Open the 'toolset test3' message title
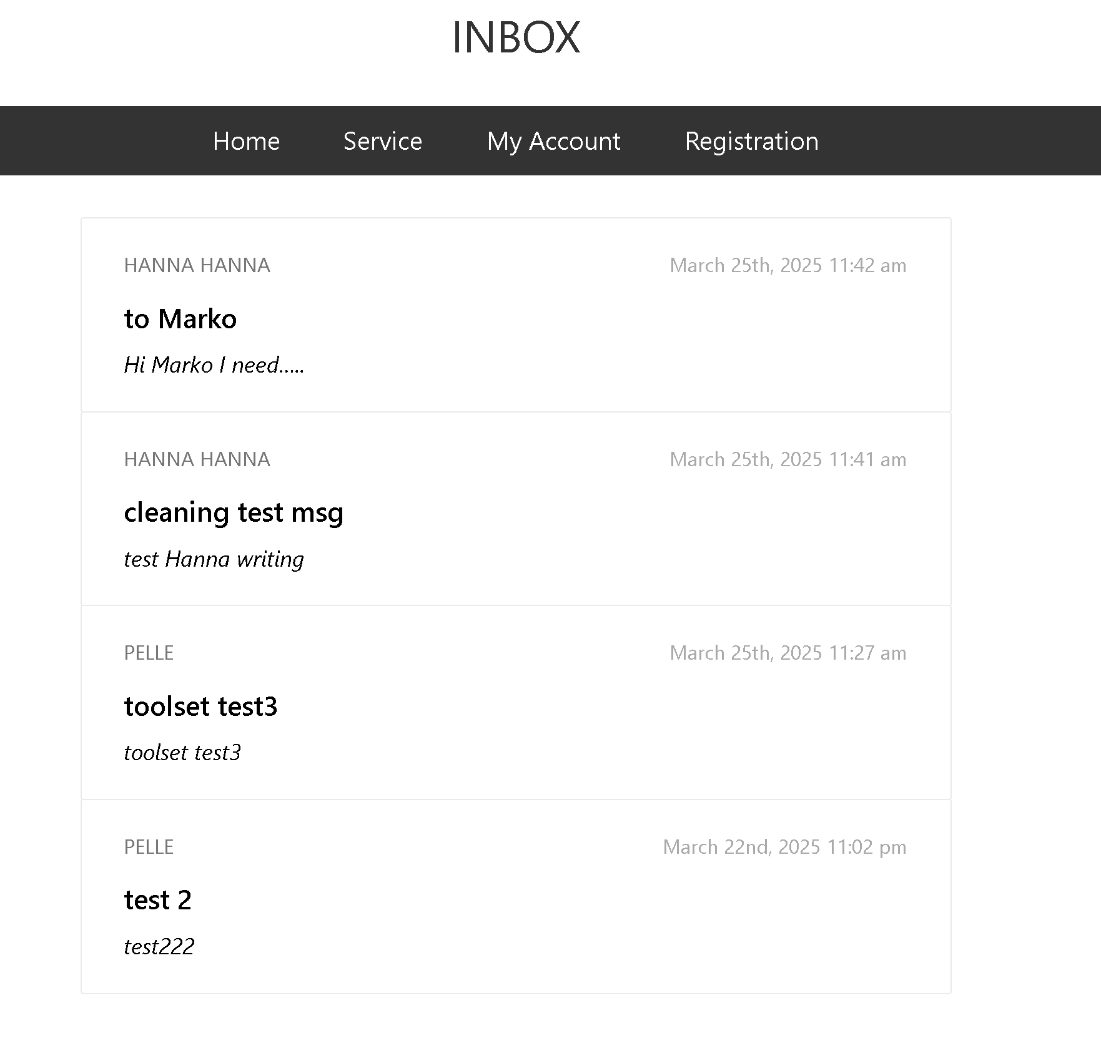The width and height of the screenshot is (1101, 1061). pyautogui.click(x=200, y=707)
